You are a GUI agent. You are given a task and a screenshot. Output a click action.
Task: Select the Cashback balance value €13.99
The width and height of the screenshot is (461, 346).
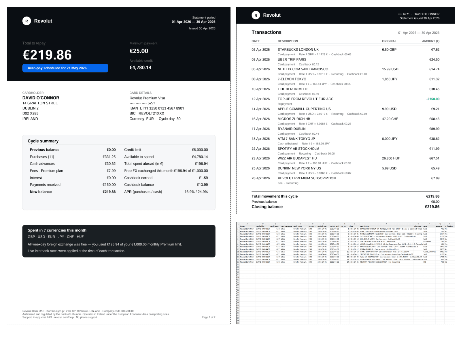click(202, 185)
